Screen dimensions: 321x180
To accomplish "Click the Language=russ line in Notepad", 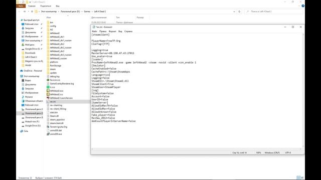I will (x=100, y=75).
